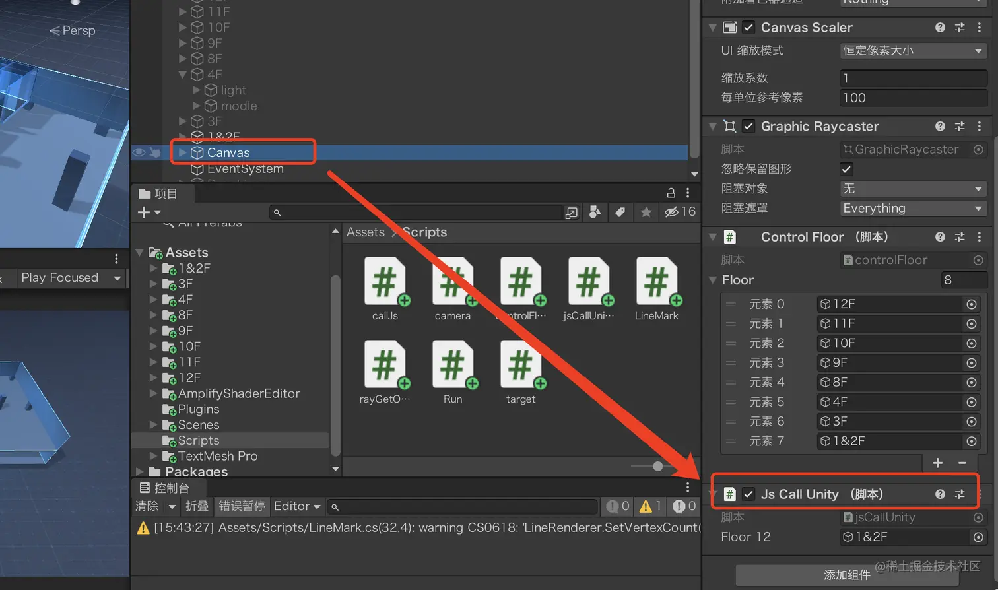This screenshot has width=998, height=590.
Task: Open Js Call Unity preset settings icon
Action: coord(960,494)
